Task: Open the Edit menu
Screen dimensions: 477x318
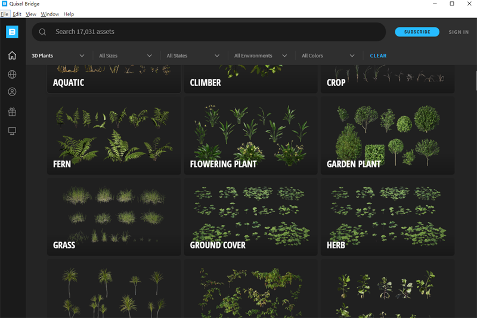Action: click(17, 14)
